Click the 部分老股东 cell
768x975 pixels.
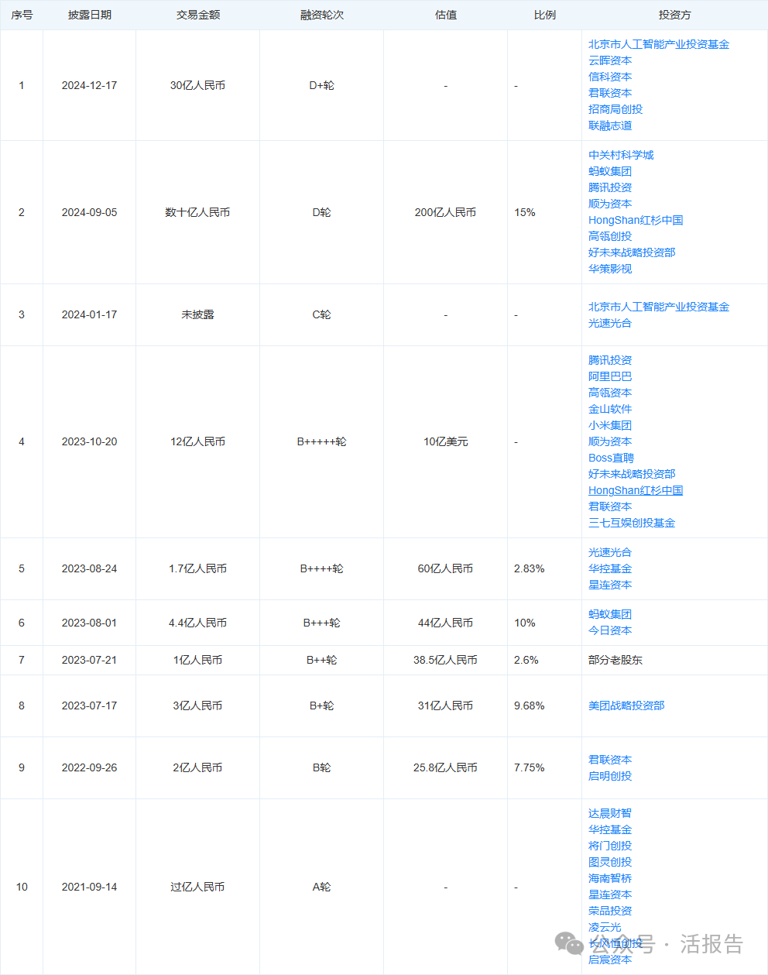[x=615, y=660]
